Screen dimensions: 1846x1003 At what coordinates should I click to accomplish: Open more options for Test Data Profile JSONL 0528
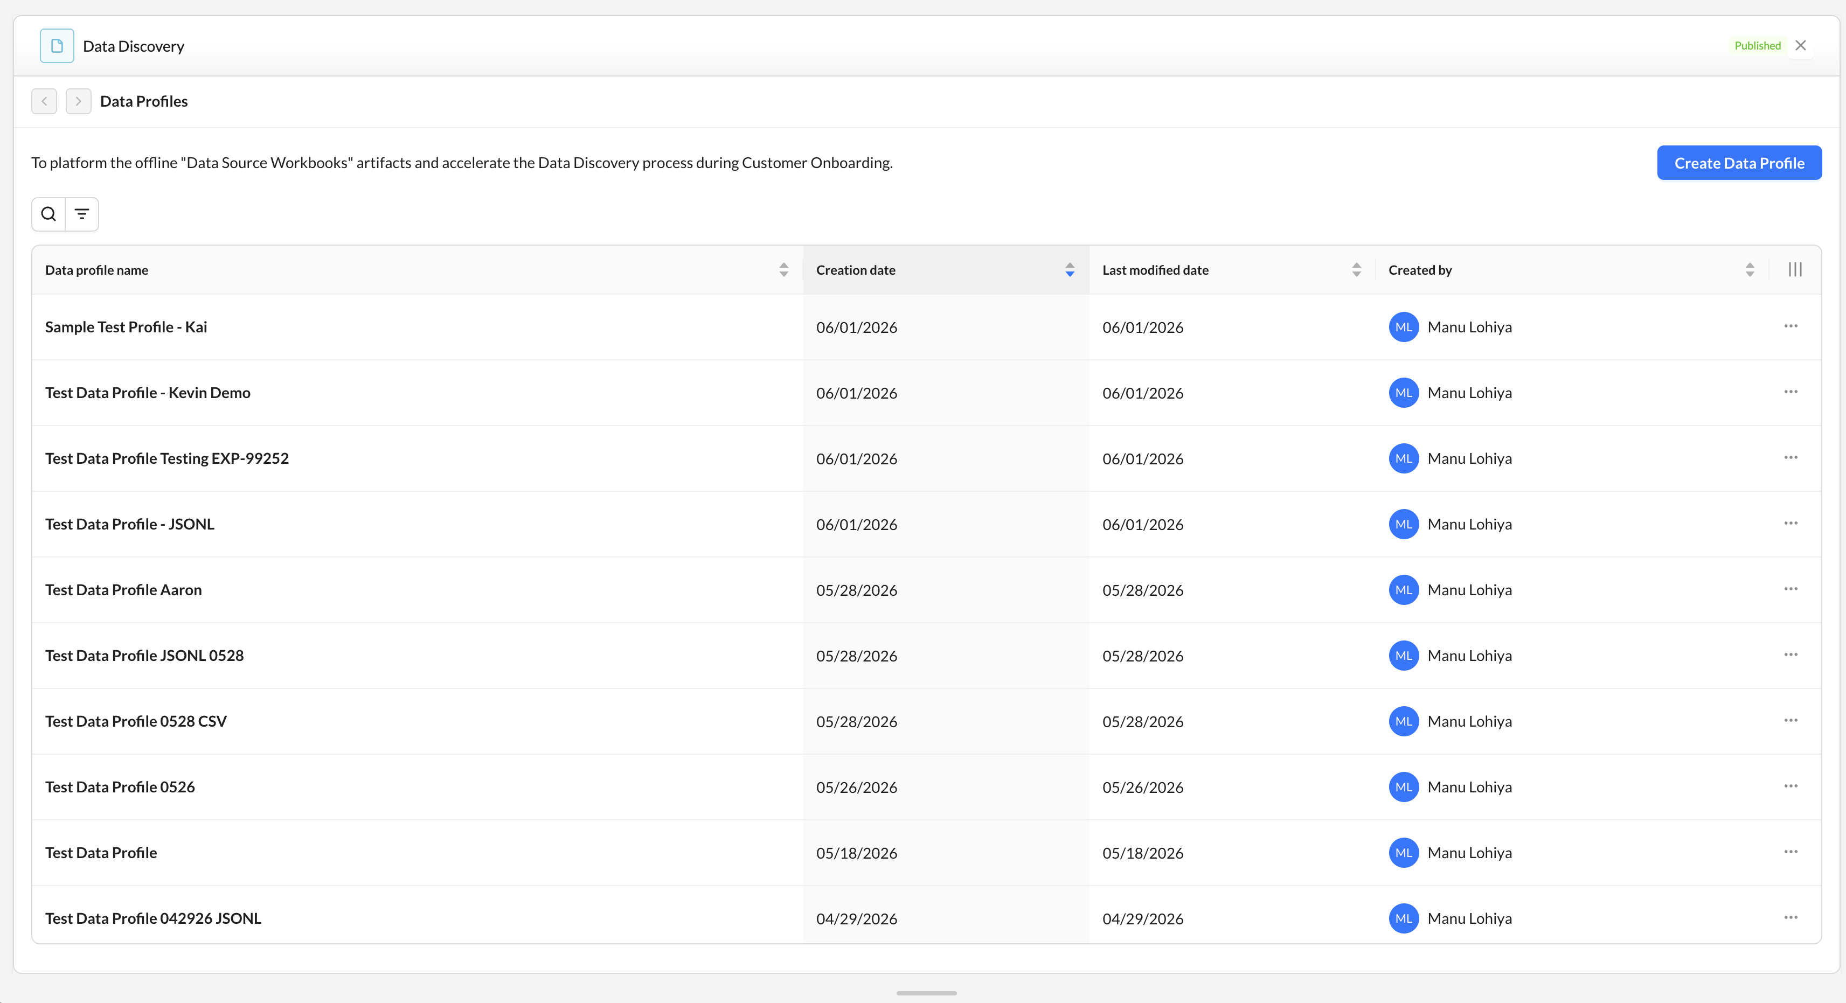point(1791,655)
